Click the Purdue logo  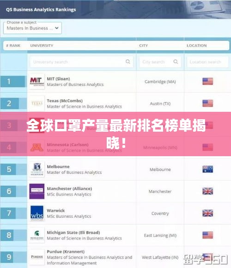pyautogui.click(x=37, y=257)
